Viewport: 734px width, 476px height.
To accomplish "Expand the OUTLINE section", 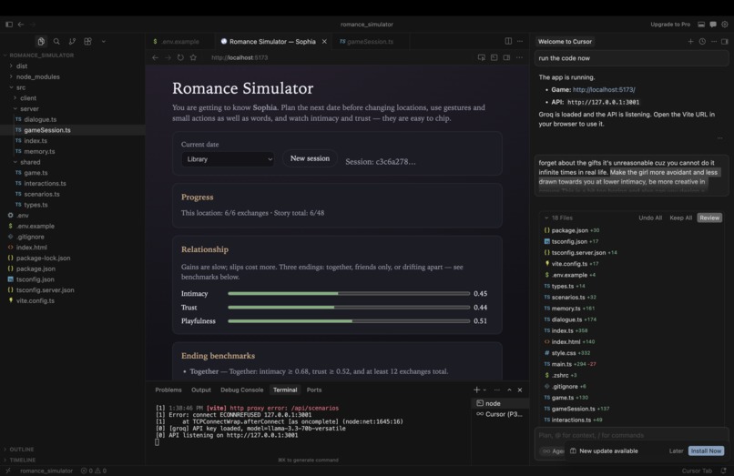I will pyautogui.click(x=21, y=450).
